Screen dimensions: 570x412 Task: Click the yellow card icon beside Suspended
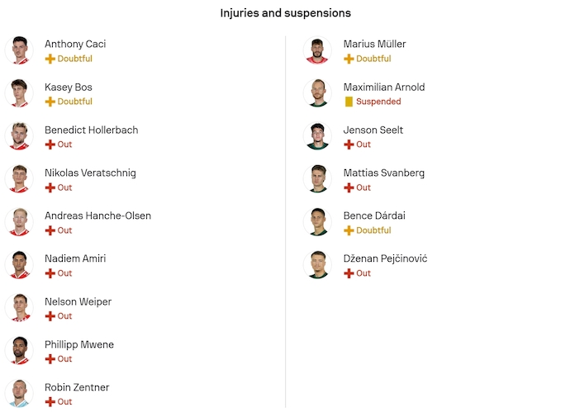coord(349,102)
